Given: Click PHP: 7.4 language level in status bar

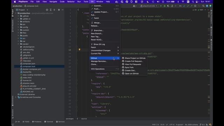Looking at the screenshot, I should tap(155, 125).
